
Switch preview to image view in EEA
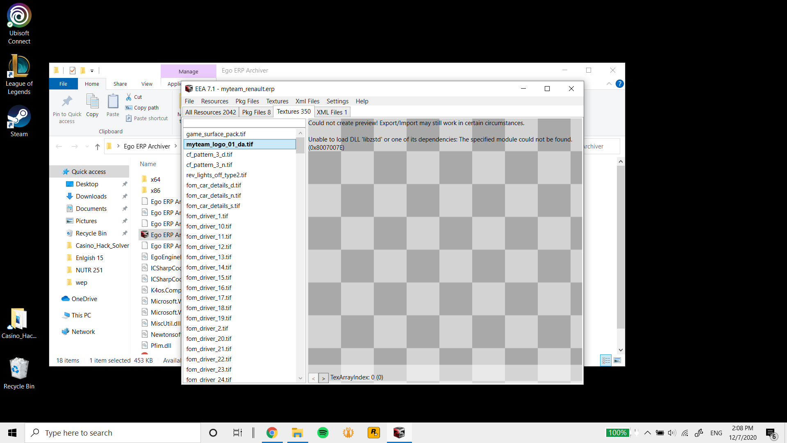point(617,360)
